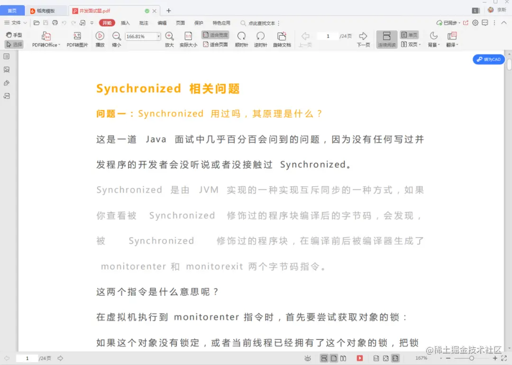
Task: Click the 旋转文档 rotate document icon
Action: click(281, 36)
